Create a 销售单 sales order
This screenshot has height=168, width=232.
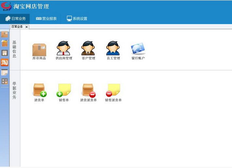click(x=64, y=90)
